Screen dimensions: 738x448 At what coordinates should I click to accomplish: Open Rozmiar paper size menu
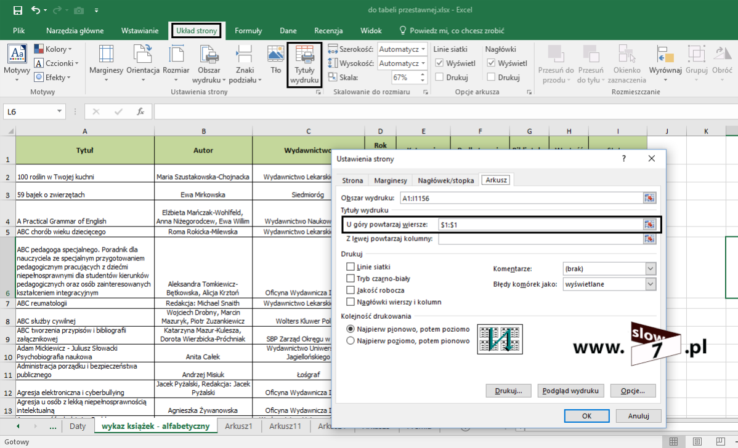pos(176,63)
